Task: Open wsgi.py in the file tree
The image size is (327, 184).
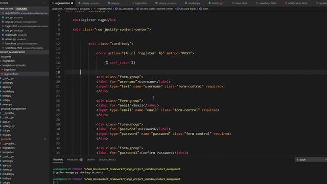Action: coord(25,135)
